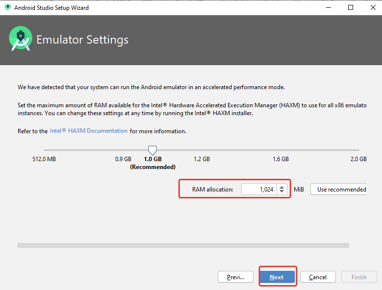This screenshot has width=382, height=290.
Task: Go back with the Previous button
Action: point(235,277)
